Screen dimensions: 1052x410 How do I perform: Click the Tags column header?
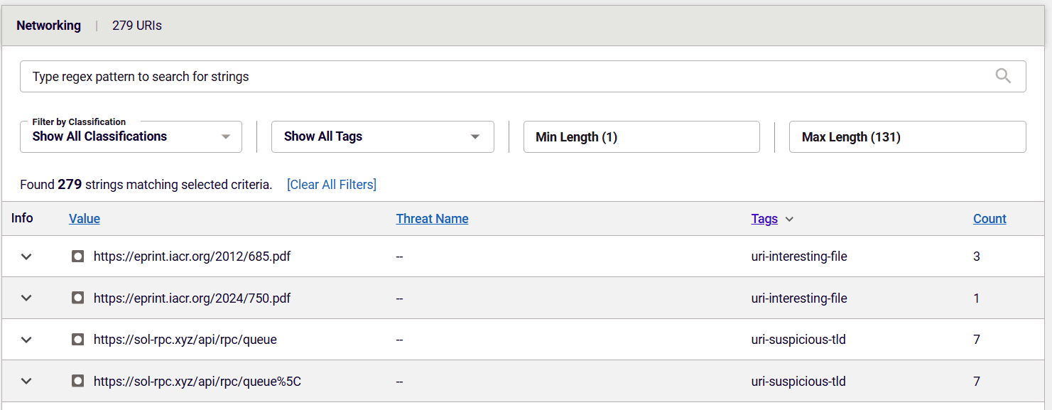point(764,219)
